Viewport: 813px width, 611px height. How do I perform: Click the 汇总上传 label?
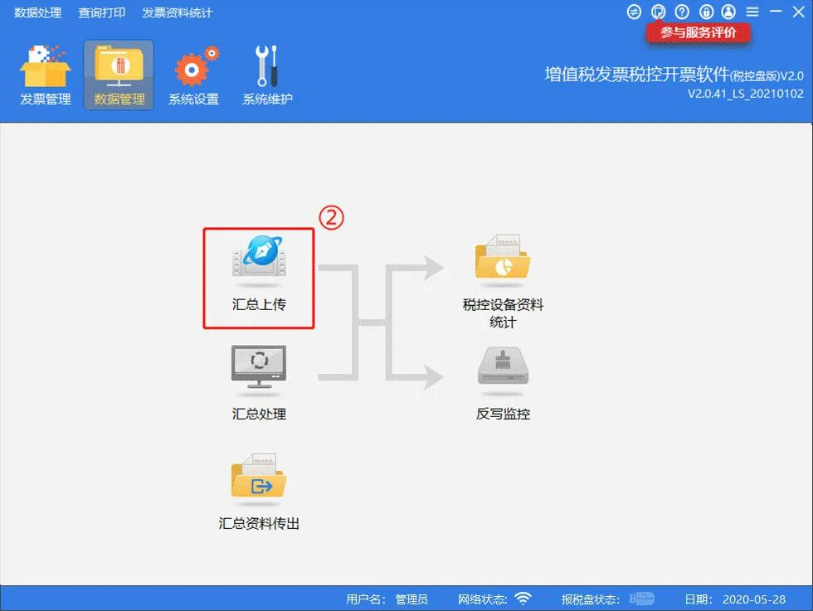tap(259, 304)
